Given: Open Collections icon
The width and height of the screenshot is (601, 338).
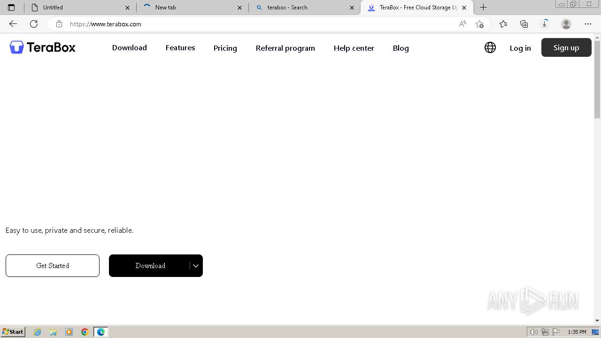Looking at the screenshot, I should click(x=524, y=24).
